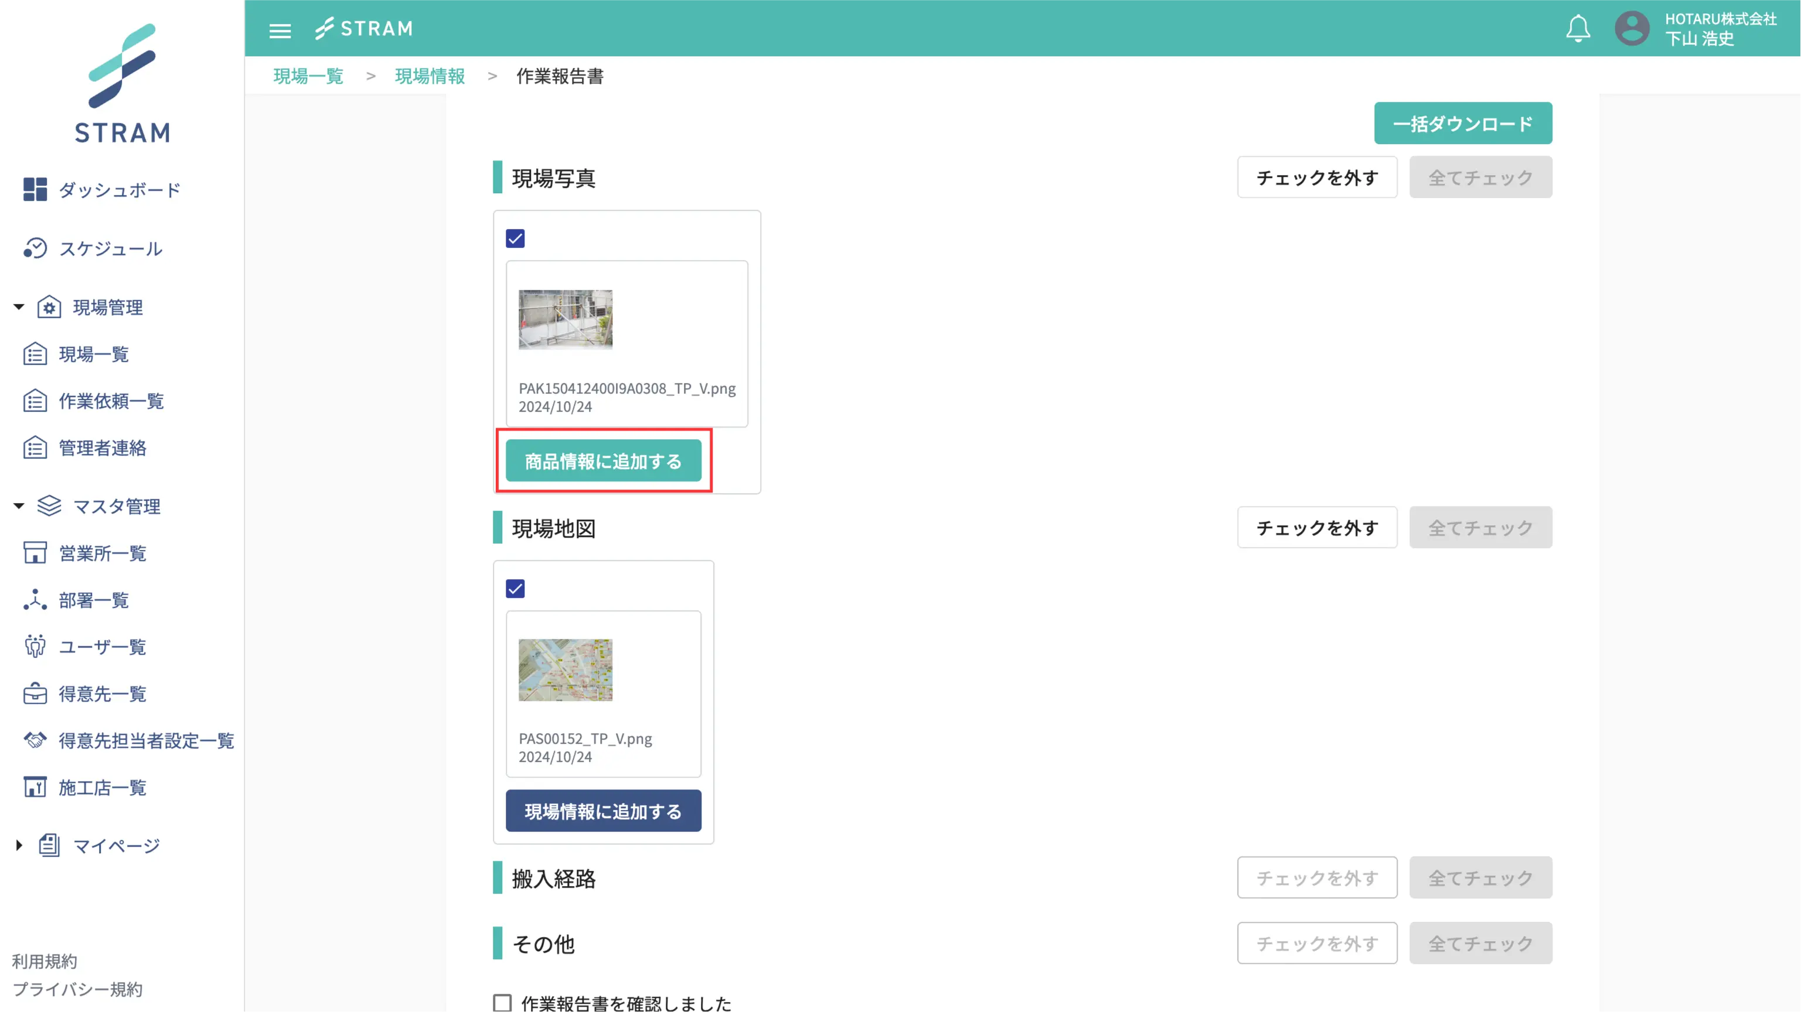Image resolution: width=1801 pixels, height=1012 pixels.
Task: Collapse the 現場管理 section
Action: tap(19, 307)
